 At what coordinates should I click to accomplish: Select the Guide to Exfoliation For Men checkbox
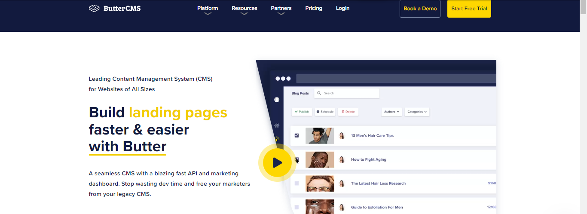coord(297,207)
